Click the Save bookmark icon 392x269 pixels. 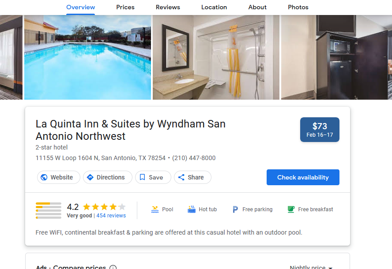click(142, 177)
